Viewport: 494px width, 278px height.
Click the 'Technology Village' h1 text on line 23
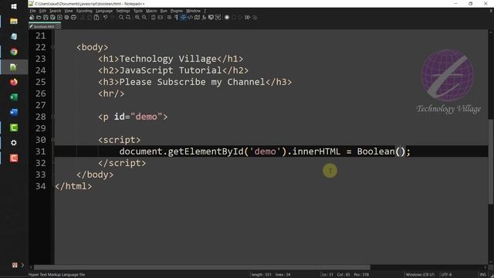(x=168, y=59)
